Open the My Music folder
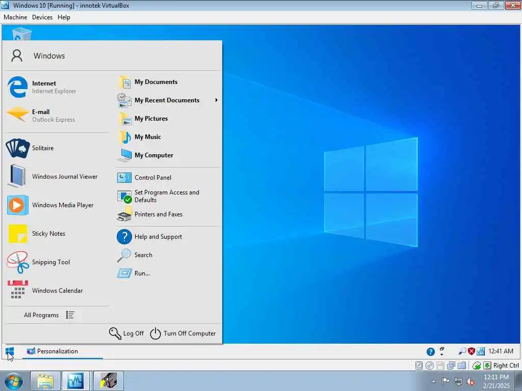Image resolution: width=522 pixels, height=391 pixels. 168,137
